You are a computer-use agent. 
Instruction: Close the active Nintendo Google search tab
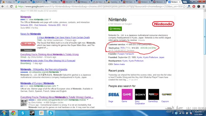pos(180,2)
